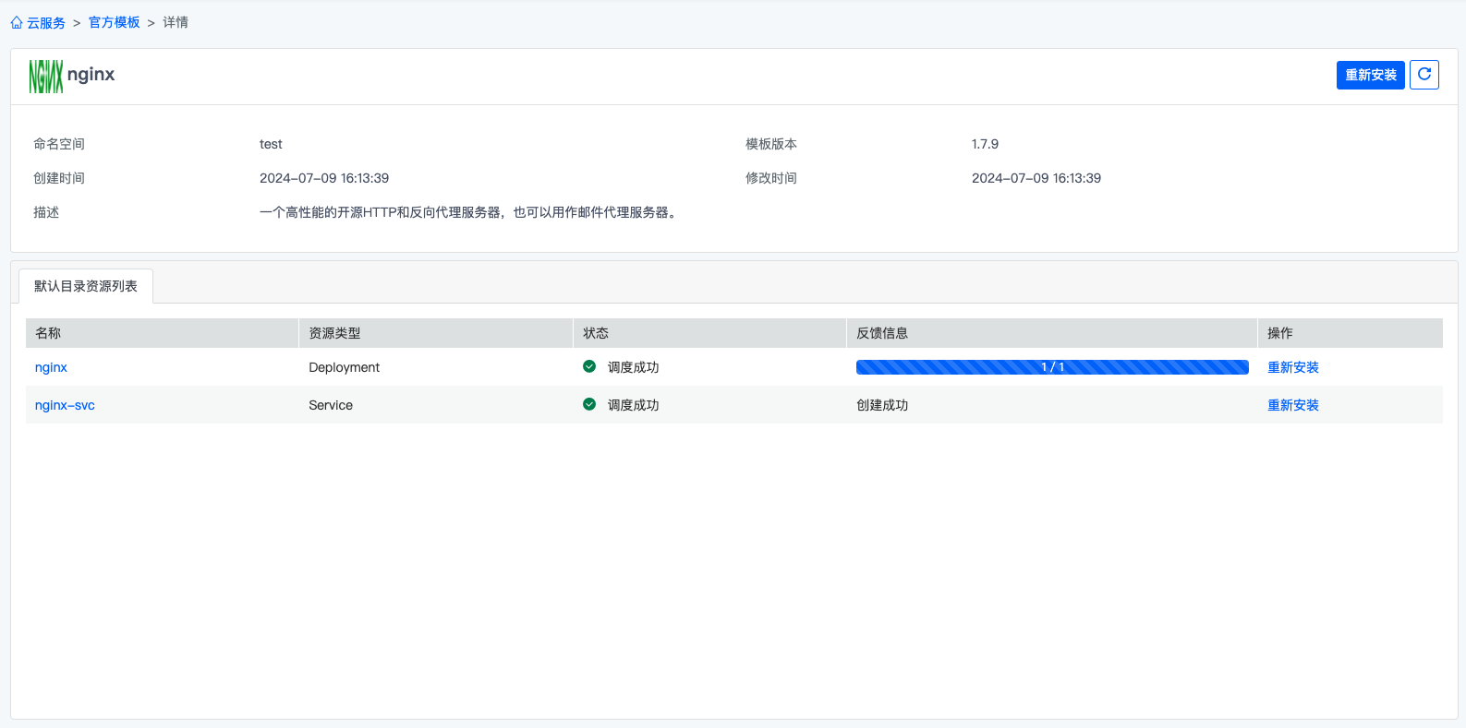Click the 创建成功 feedback text
The height and width of the screenshot is (728, 1466).
(x=882, y=405)
